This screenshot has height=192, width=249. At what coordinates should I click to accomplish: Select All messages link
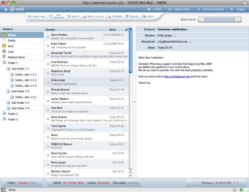coord(65,183)
